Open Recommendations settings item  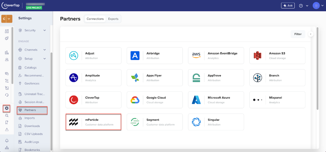pyautogui.click(x=34, y=75)
